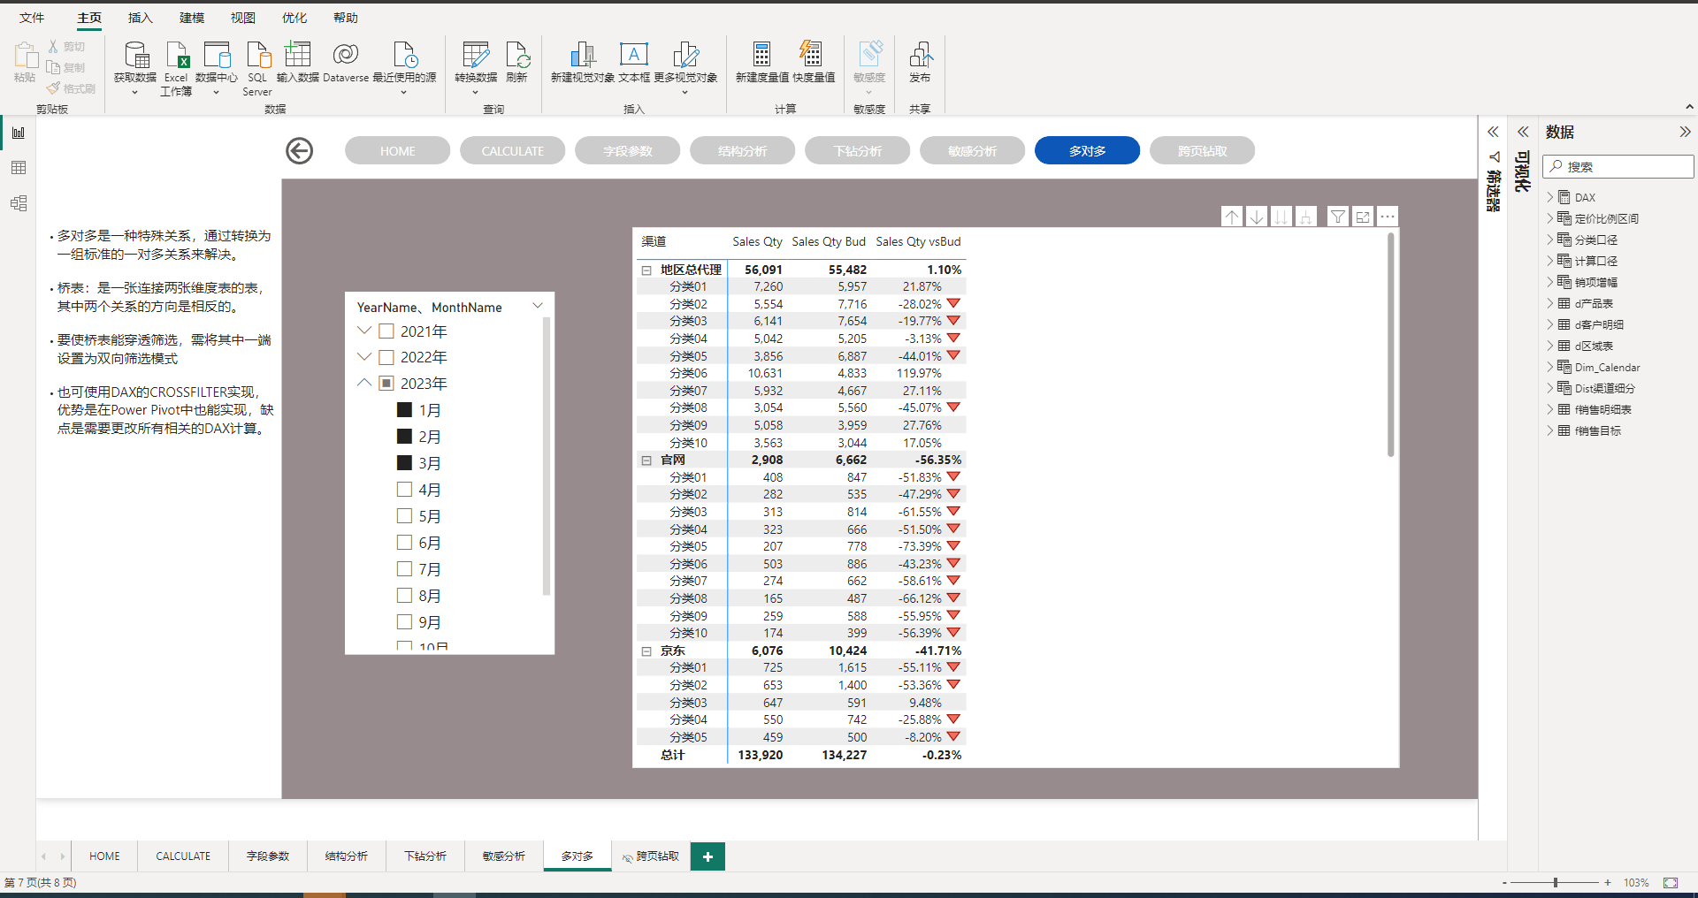
Task: Check the 4月 checkbox
Action: pyautogui.click(x=404, y=490)
